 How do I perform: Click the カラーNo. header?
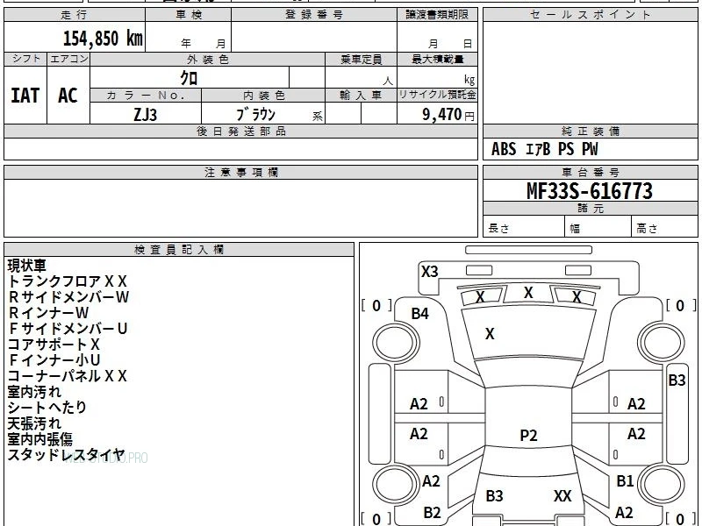tap(146, 96)
